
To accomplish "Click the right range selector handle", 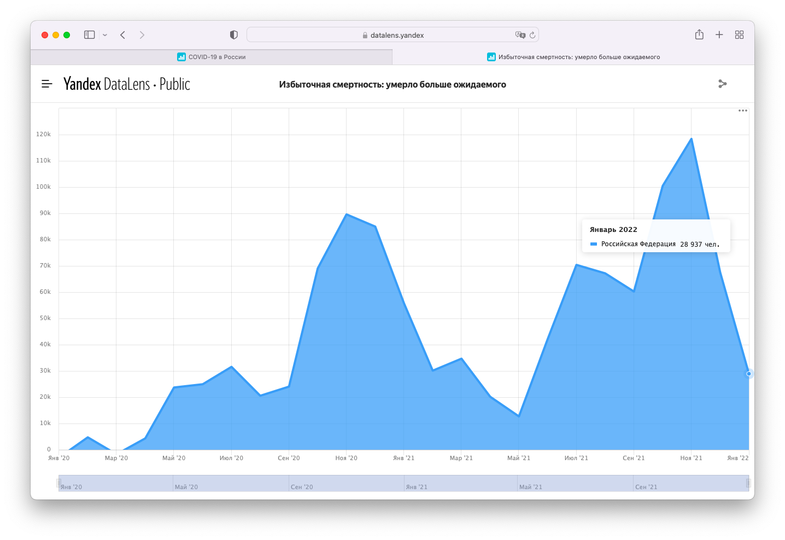I will 748,483.
